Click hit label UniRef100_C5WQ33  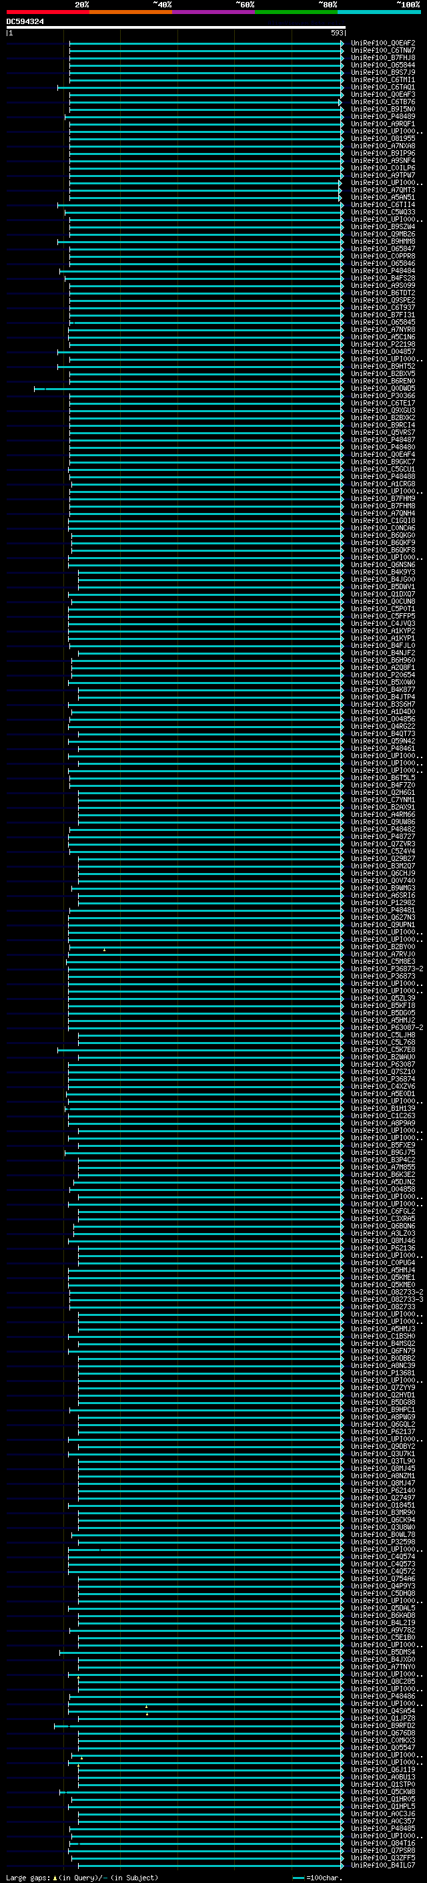383,212
